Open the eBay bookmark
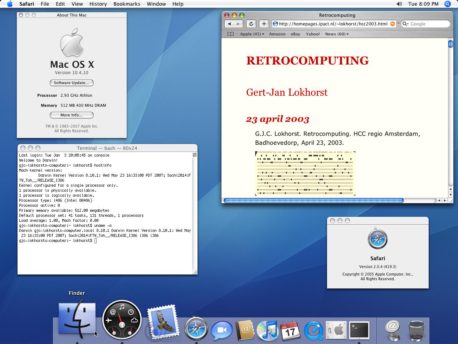458x344 pixels. [296, 34]
